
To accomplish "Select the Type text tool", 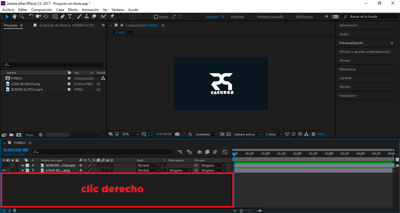I will tap(70, 16).
